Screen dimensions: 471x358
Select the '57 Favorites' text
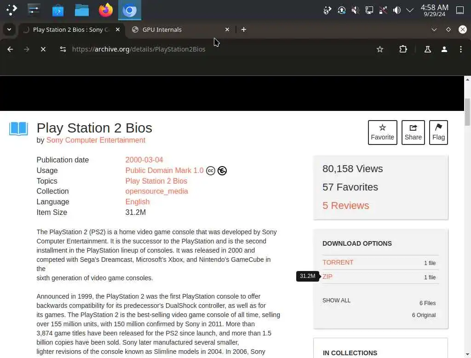[x=350, y=187]
